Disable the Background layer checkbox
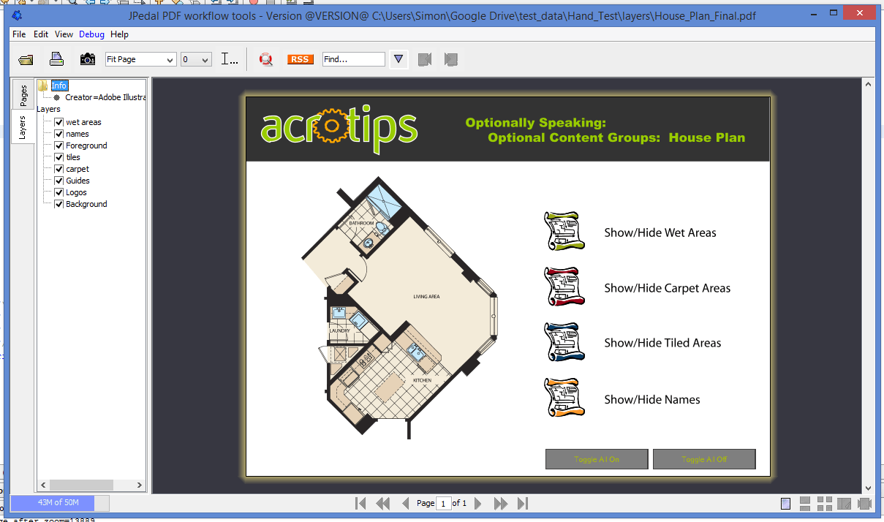Viewport: 884px width, 522px height. pos(59,204)
